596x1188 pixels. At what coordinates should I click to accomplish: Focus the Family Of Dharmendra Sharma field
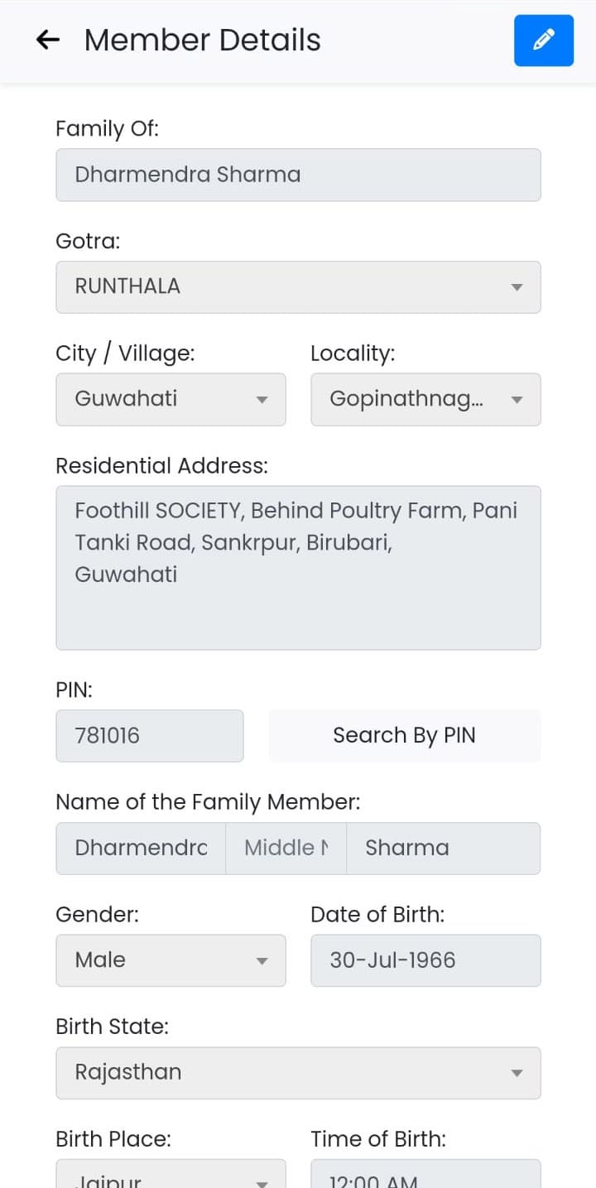[x=298, y=175]
